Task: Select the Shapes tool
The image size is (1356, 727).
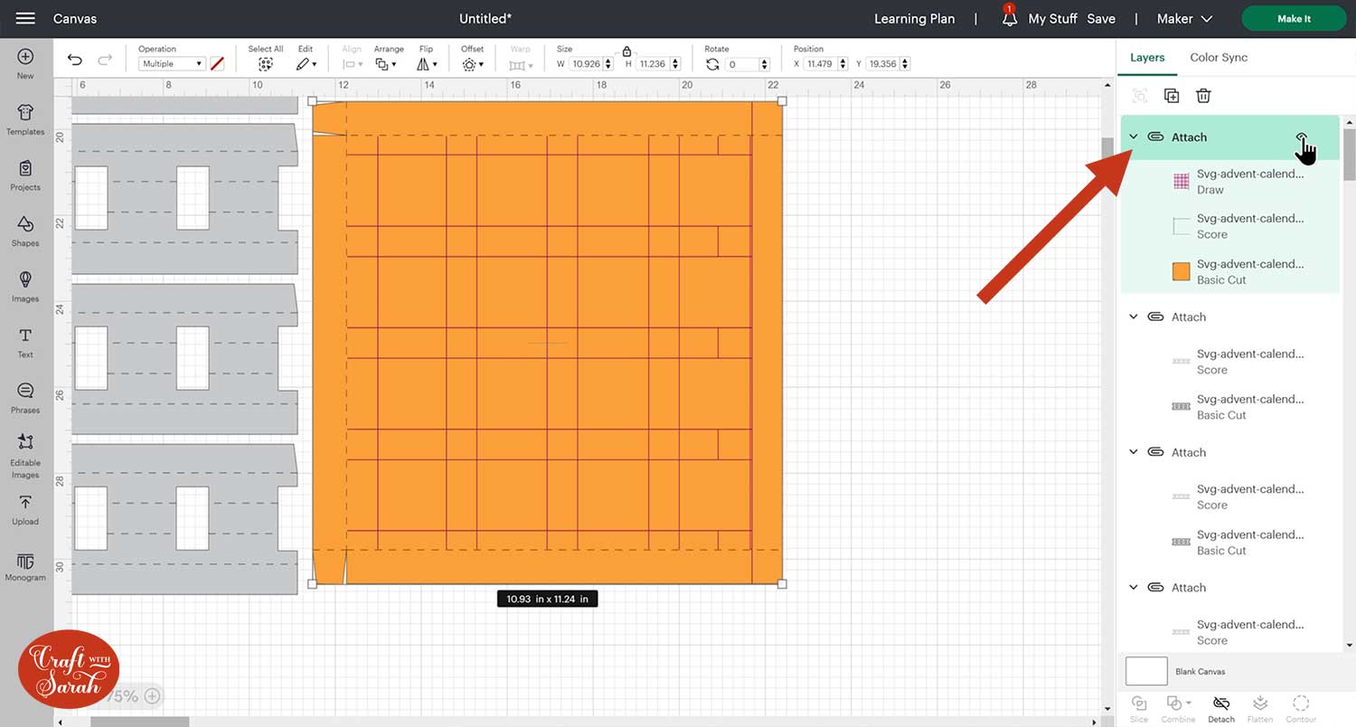Action: coord(25,230)
